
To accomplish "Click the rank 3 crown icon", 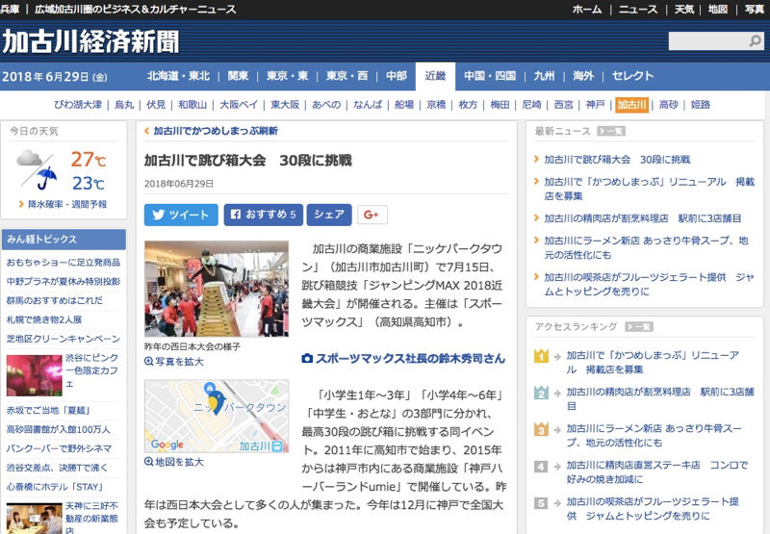I will 541,429.
